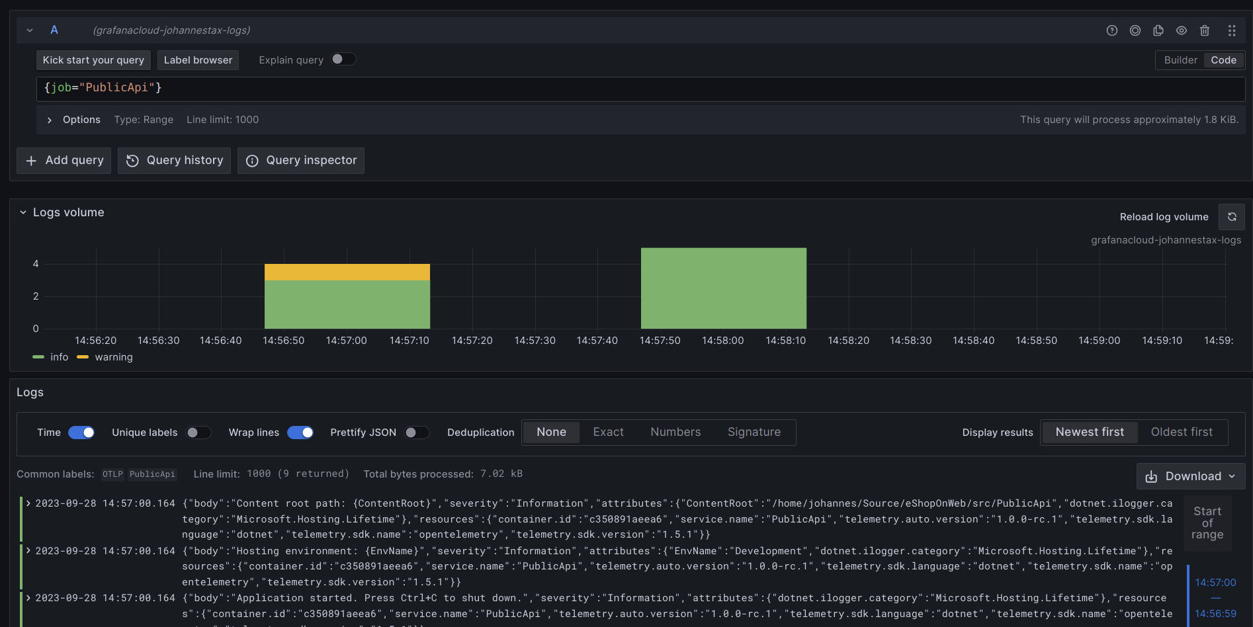Image resolution: width=1253 pixels, height=627 pixels.
Task: Select Exact deduplication mode
Action: click(608, 432)
